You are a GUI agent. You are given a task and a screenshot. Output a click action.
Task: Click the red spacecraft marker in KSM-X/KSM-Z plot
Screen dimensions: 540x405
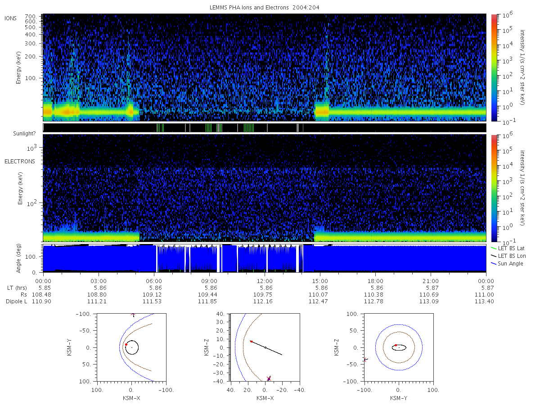pyautogui.click(x=251, y=342)
